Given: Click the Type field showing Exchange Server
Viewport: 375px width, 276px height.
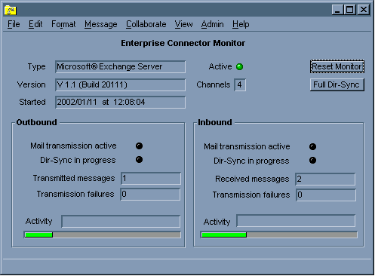Looking at the screenshot, I should tap(121, 67).
